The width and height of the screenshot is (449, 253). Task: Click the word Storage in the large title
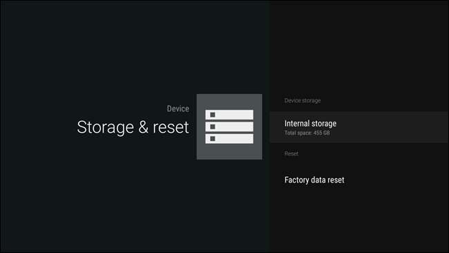tap(106, 128)
